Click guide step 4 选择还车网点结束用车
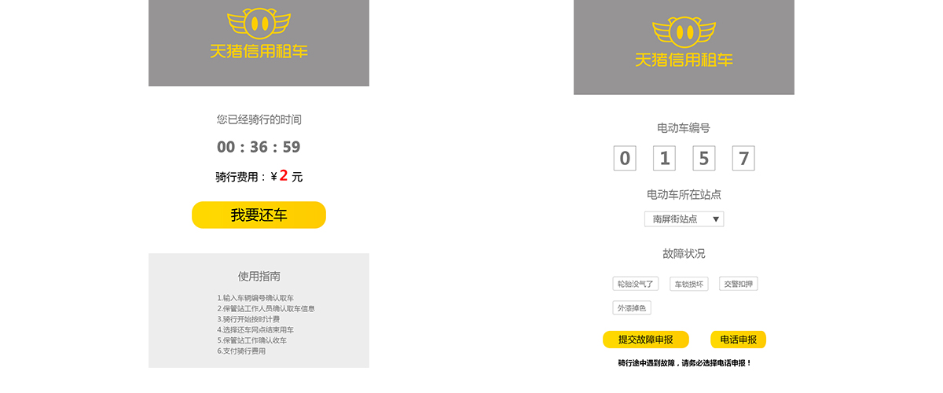 (x=255, y=330)
